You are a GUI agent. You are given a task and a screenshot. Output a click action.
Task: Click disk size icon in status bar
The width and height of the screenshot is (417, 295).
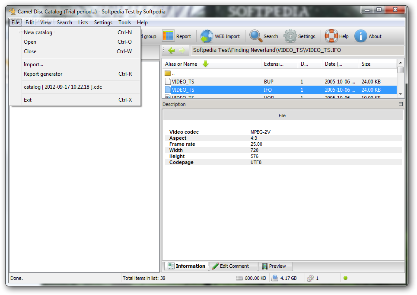[x=239, y=278]
